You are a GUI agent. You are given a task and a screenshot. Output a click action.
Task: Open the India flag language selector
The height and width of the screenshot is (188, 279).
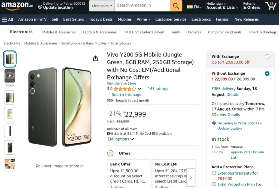[x=194, y=7]
